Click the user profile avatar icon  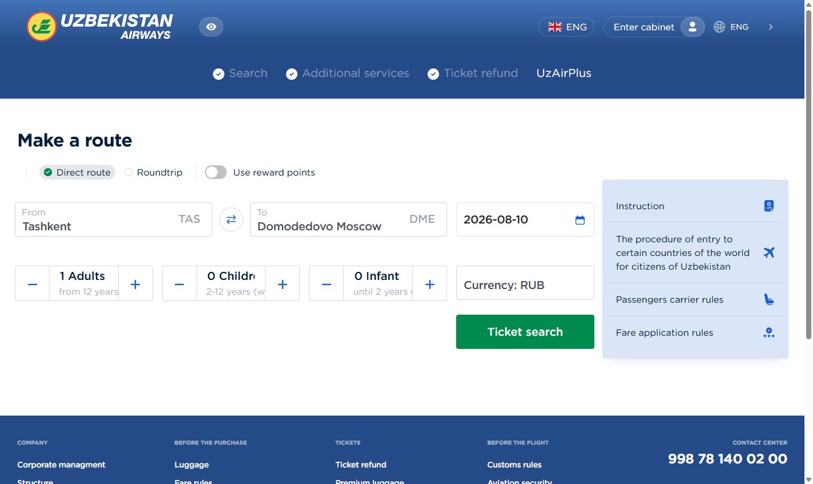(692, 27)
